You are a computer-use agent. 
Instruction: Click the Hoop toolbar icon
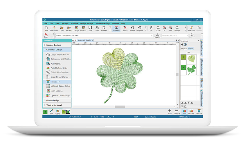click(x=132, y=29)
